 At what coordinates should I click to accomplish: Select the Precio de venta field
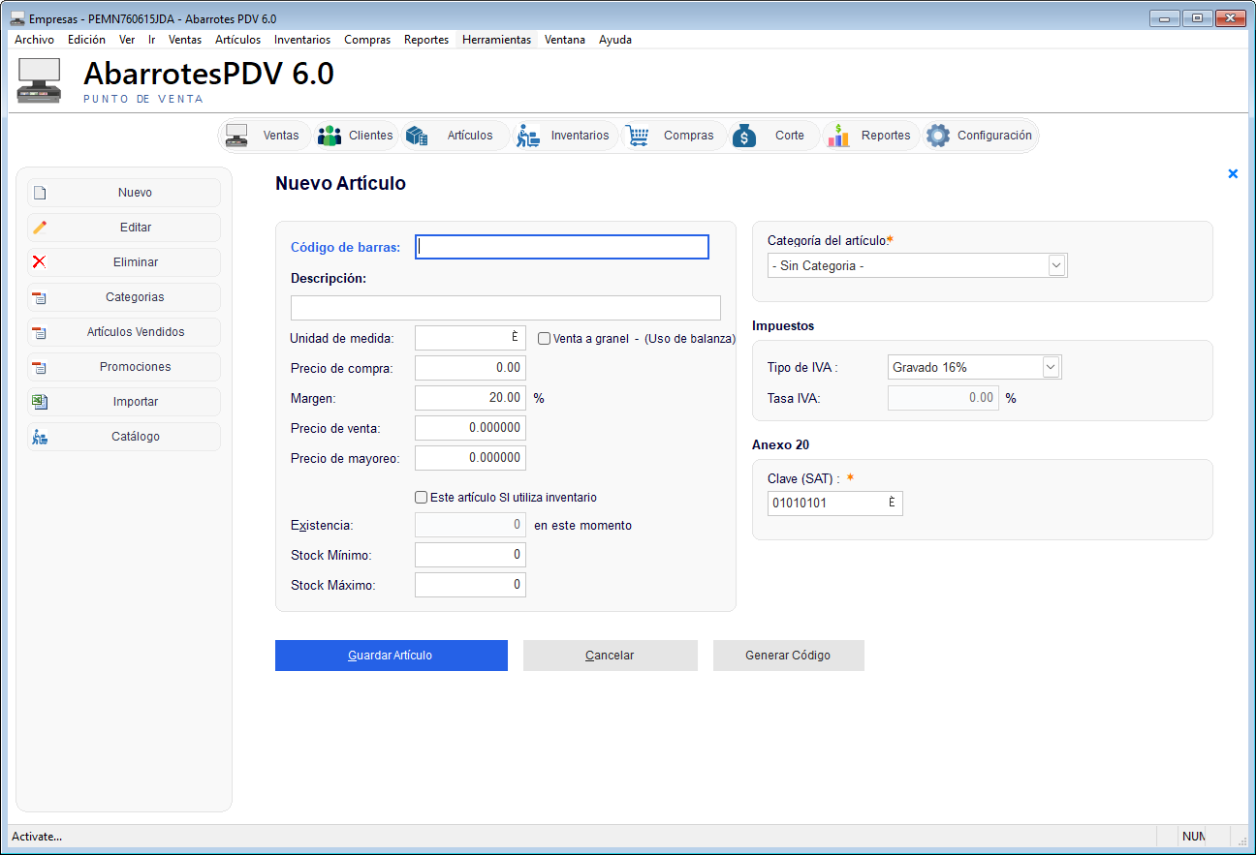tap(470, 428)
